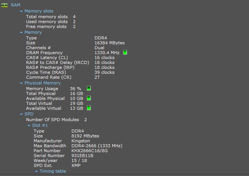The image size is (249, 176).
Task: Click the Serial Number label
Action: [x=49, y=156]
